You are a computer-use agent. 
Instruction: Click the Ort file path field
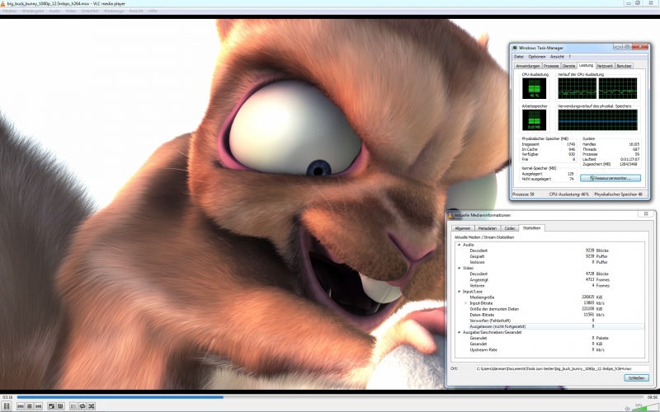click(x=562, y=368)
